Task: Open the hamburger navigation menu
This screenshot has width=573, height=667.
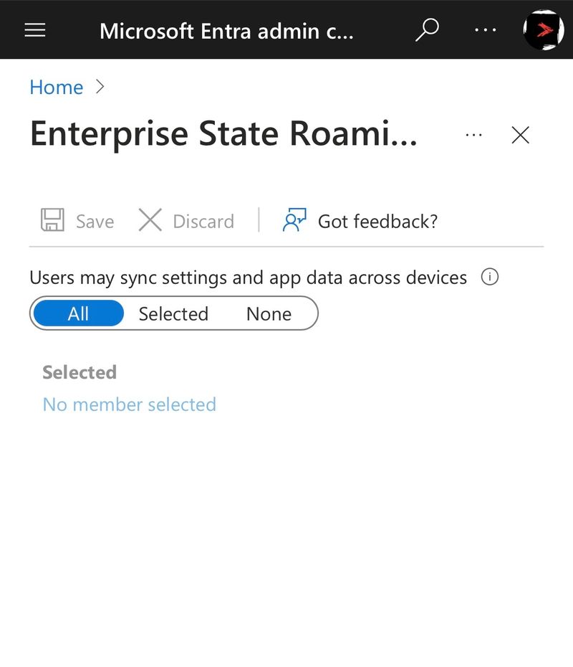Action: pos(35,30)
